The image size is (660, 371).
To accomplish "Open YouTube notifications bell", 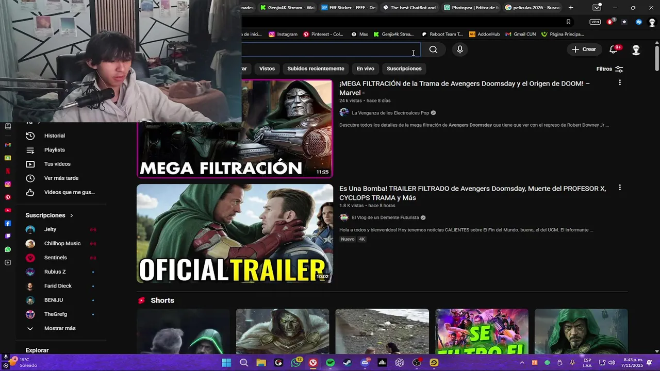I will [614, 49].
